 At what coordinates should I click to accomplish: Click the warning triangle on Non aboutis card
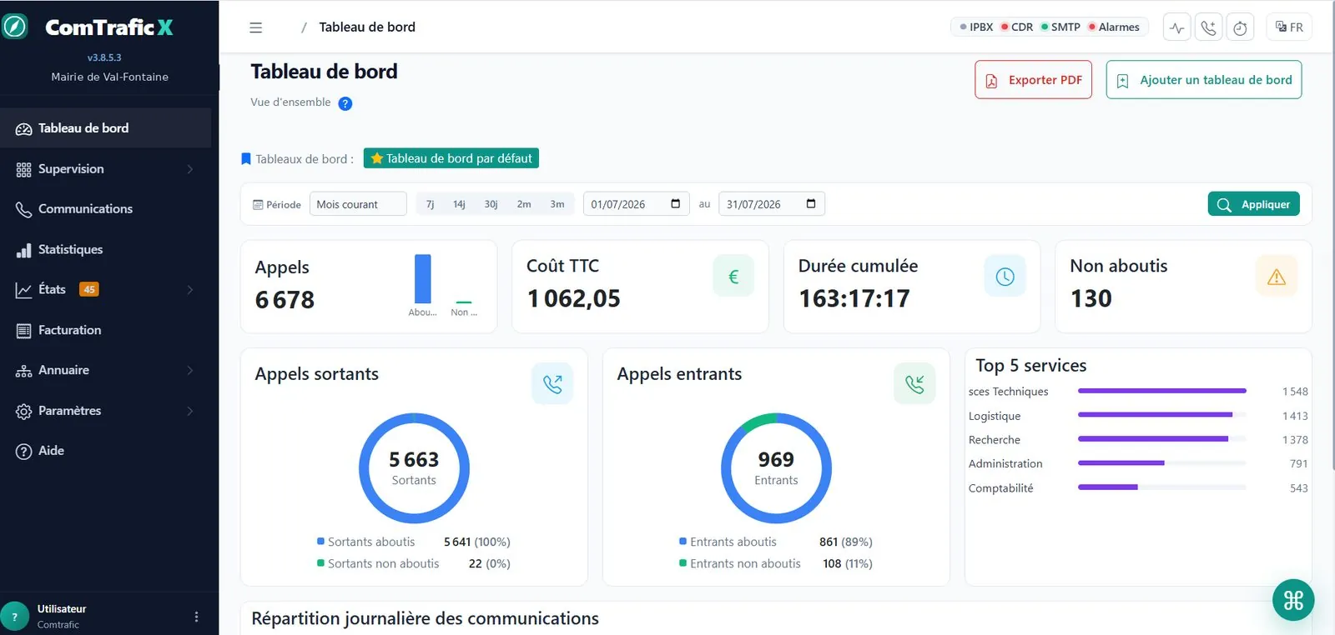(1277, 277)
